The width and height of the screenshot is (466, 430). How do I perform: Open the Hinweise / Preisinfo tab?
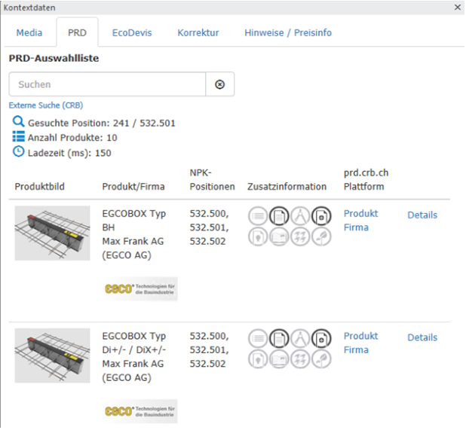click(288, 32)
